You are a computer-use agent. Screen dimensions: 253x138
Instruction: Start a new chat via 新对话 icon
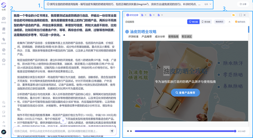[x=4, y=19]
